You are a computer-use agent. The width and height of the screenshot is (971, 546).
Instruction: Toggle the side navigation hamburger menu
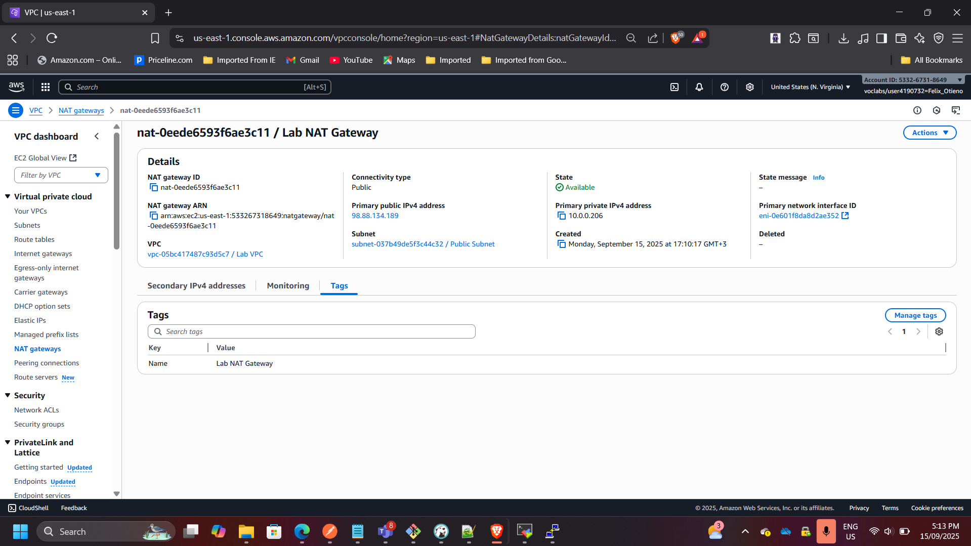pyautogui.click(x=16, y=110)
